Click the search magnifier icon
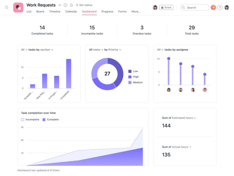Viewport: 234px width, 176px height. [183, 7]
